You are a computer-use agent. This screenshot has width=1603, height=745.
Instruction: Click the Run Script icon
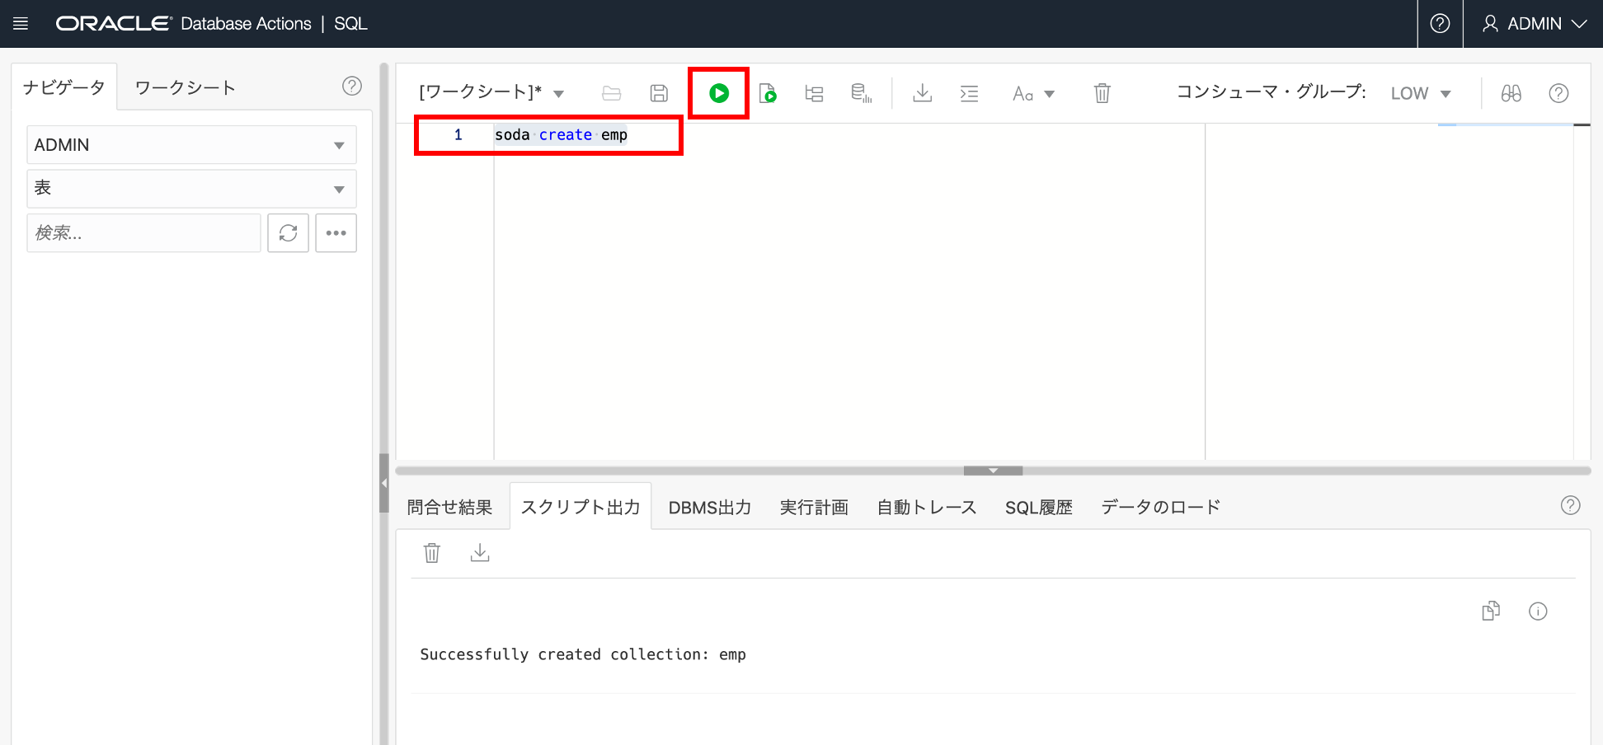[x=768, y=93]
